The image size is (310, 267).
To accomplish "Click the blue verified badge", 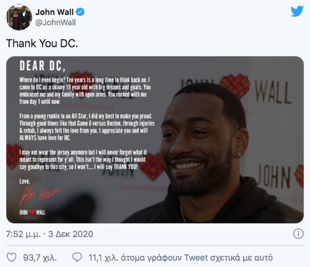I will click(x=80, y=12).
